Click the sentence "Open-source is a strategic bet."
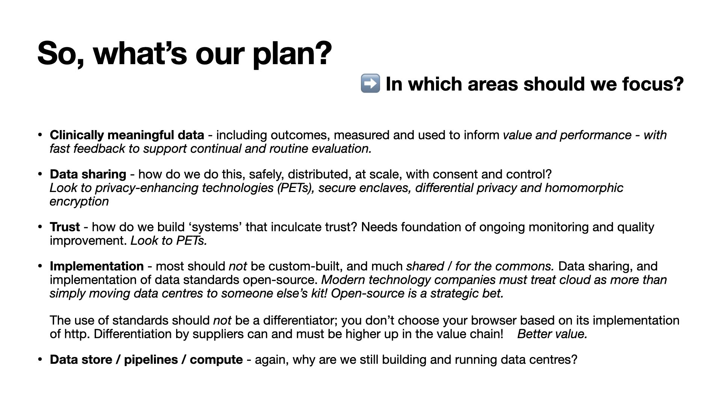Image resolution: width=721 pixels, height=405 pixels. 417,293
